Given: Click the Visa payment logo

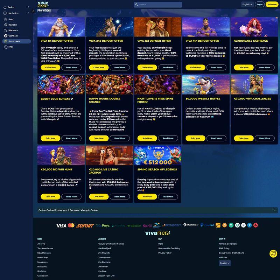Looking at the screenshot, I should (61, 226).
